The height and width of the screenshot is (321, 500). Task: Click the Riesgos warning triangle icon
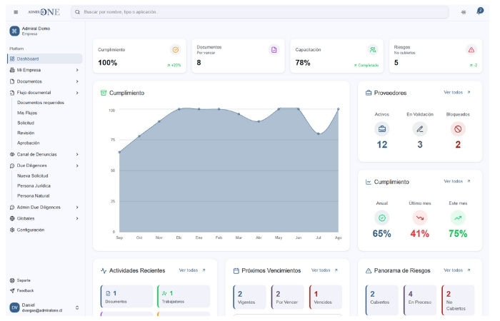[x=471, y=50]
